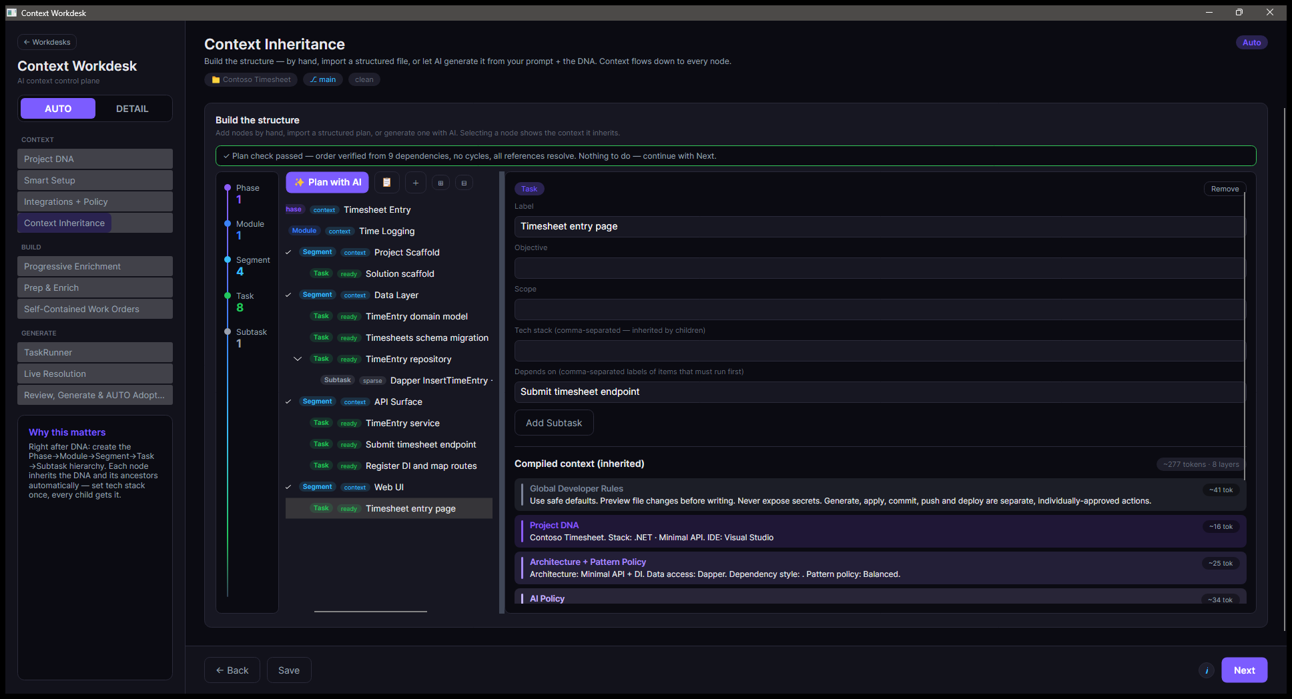Screen dimensions: 1292x699
Task: Click the Contoso Timesheet folder chip
Action: coord(251,79)
